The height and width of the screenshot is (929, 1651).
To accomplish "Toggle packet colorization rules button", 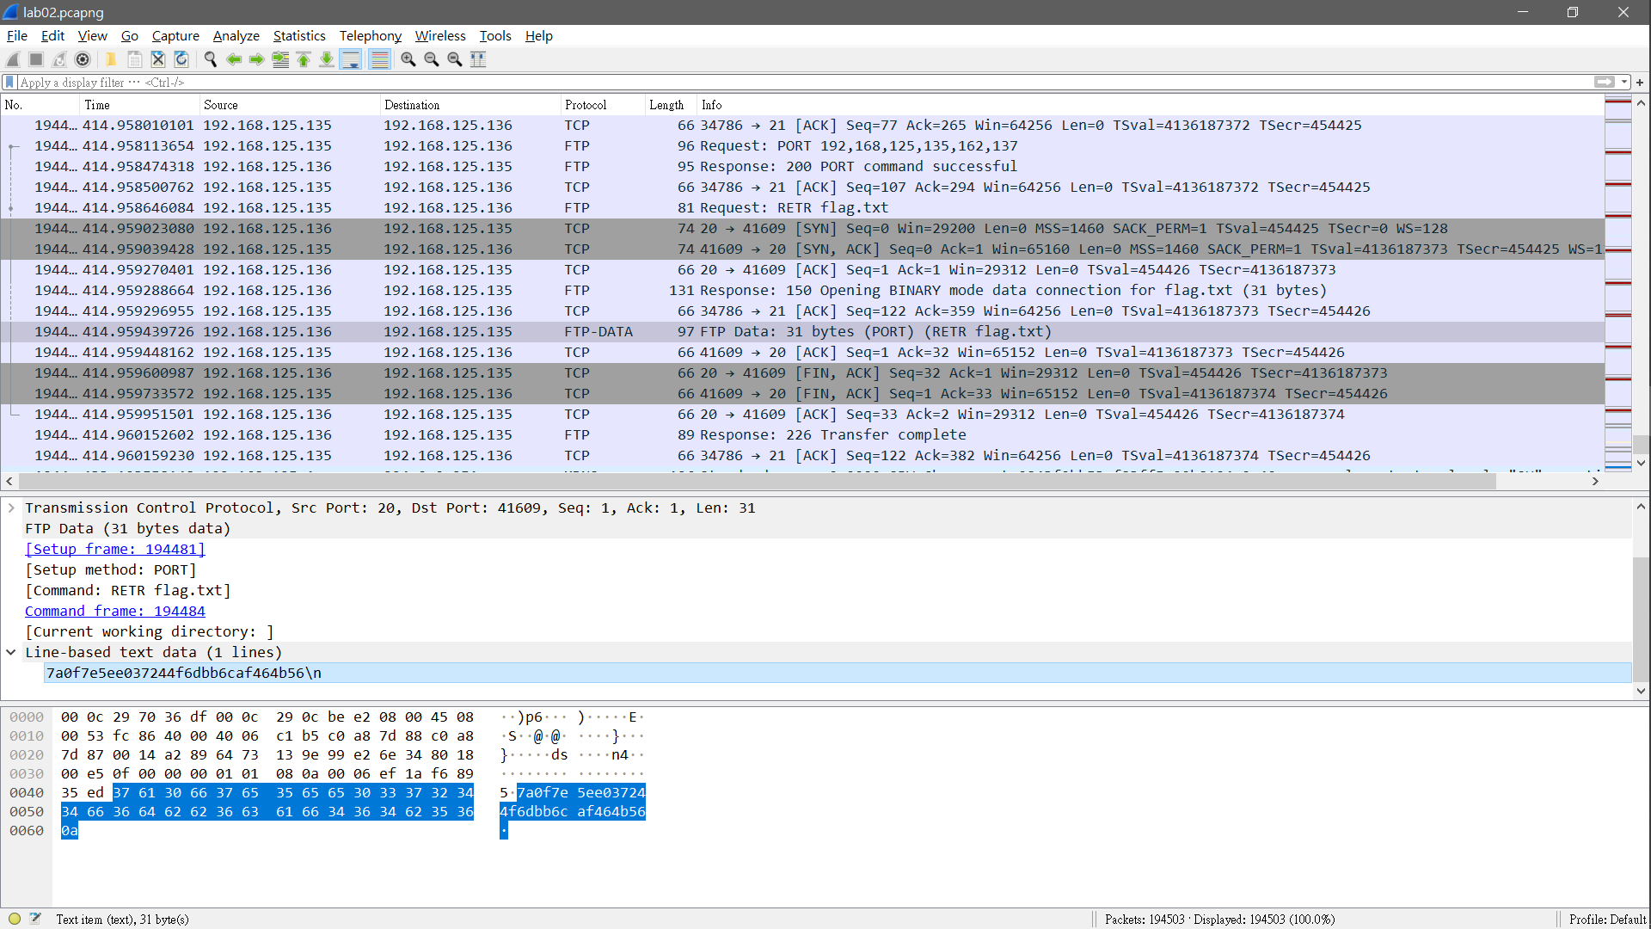I will click(x=379, y=59).
